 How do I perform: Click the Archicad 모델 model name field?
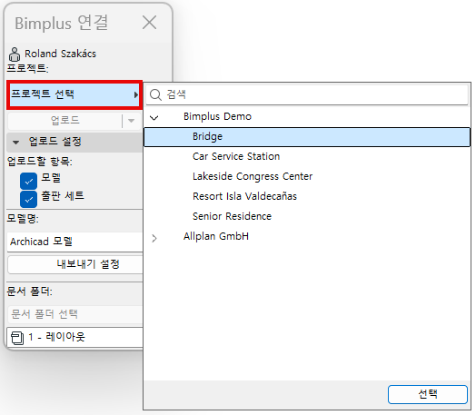click(x=75, y=242)
